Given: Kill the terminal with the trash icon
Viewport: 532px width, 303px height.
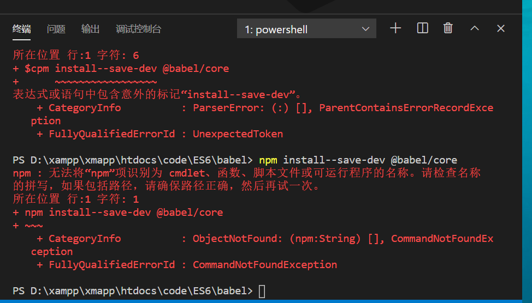Looking at the screenshot, I should (x=448, y=28).
